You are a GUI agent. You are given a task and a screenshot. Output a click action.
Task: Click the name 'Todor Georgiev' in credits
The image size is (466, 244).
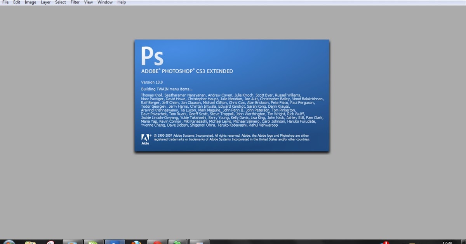pyautogui.click(x=154, y=107)
